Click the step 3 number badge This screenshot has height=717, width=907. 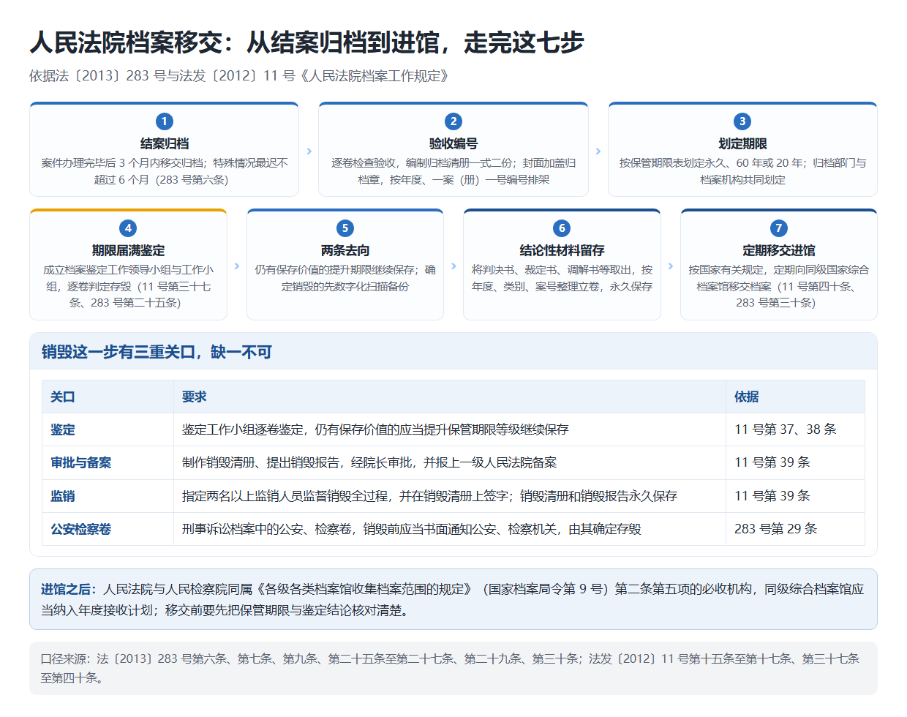coord(742,121)
